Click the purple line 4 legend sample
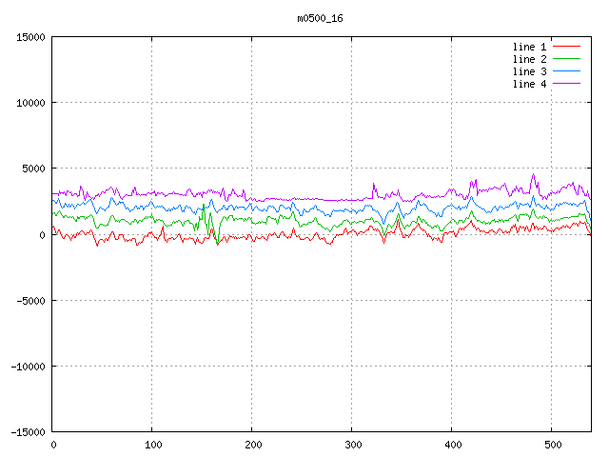This screenshot has height=457, width=609. click(566, 84)
